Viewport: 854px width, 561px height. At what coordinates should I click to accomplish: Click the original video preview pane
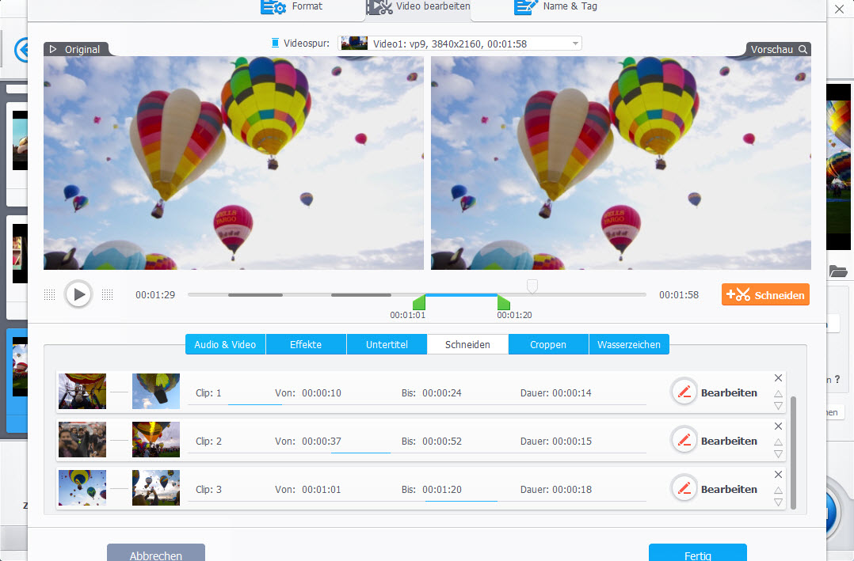[234, 163]
